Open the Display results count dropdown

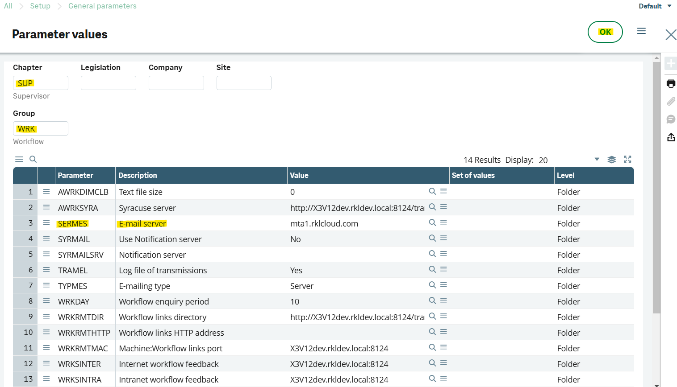597,159
